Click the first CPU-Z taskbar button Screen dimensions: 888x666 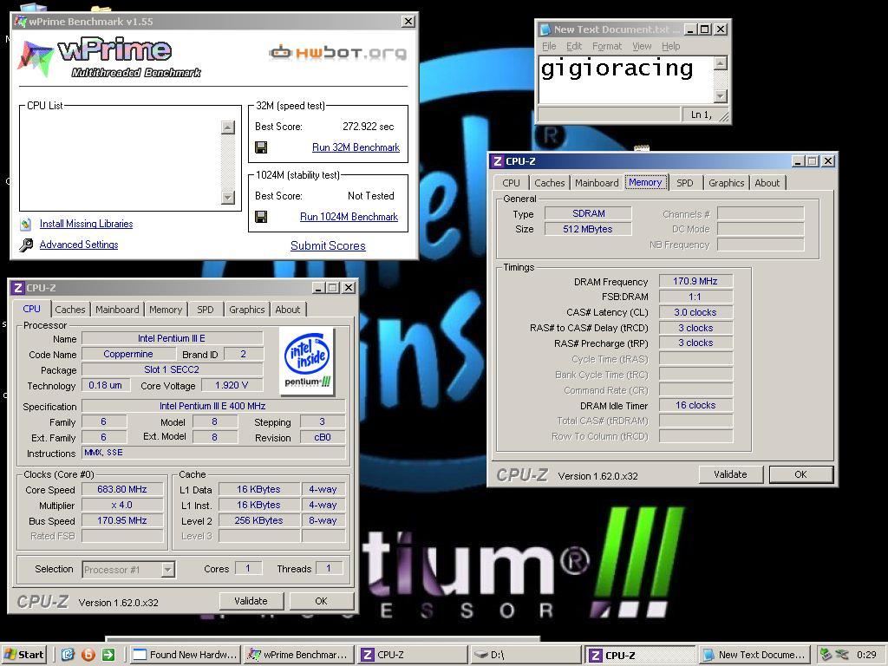coord(413,655)
